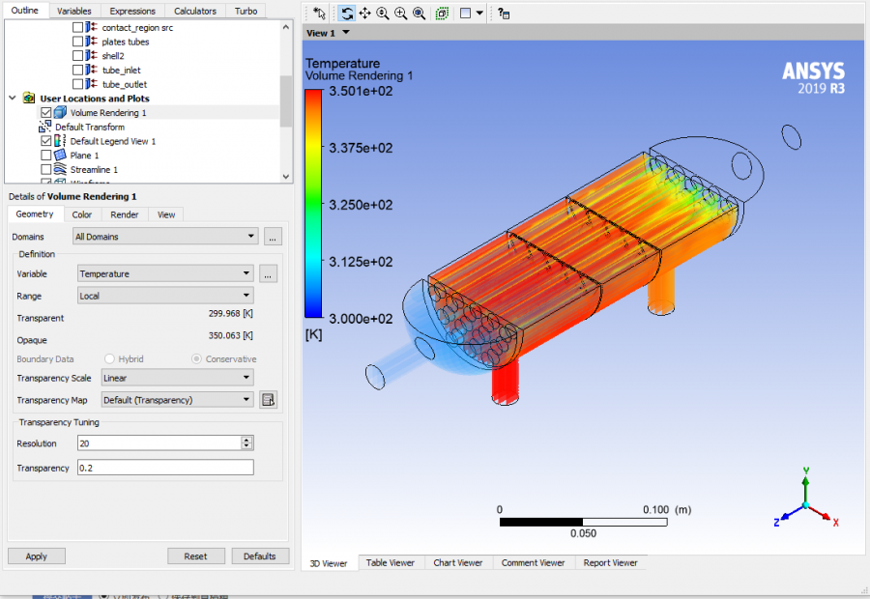This screenshot has height=599, width=870.
Task: Open the Chart Viewer tab
Action: 457,562
